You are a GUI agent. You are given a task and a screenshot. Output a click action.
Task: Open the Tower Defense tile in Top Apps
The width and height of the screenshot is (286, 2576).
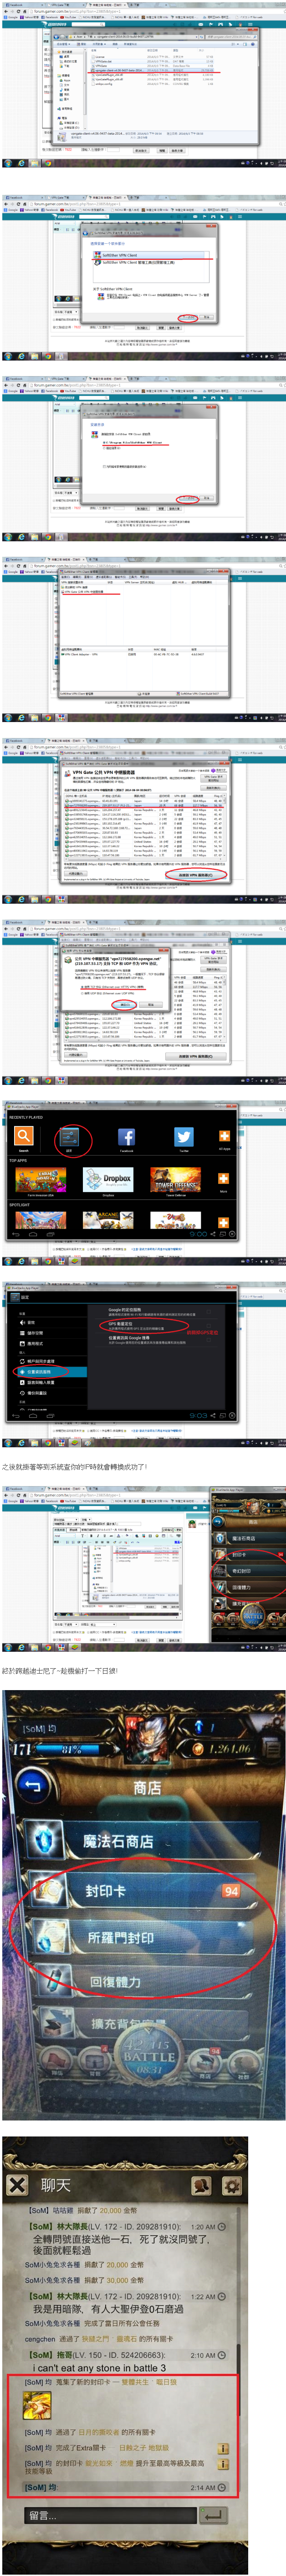click(x=175, y=1179)
